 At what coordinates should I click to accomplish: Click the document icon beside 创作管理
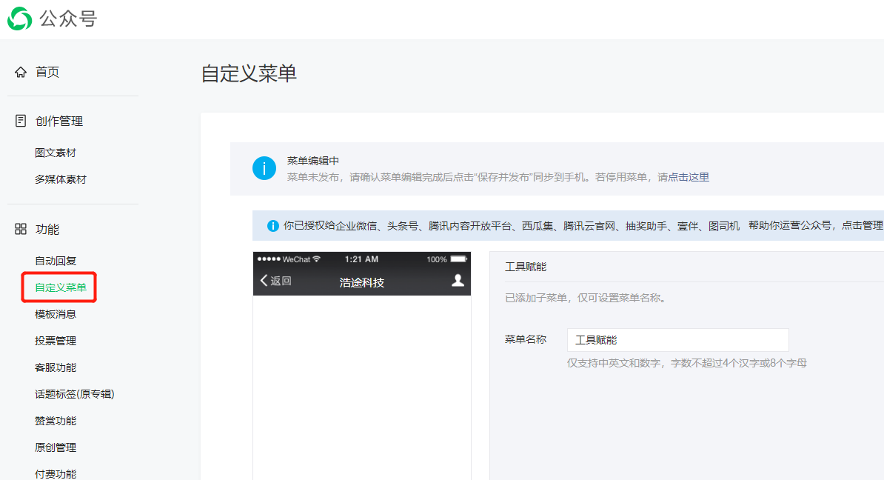(21, 121)
